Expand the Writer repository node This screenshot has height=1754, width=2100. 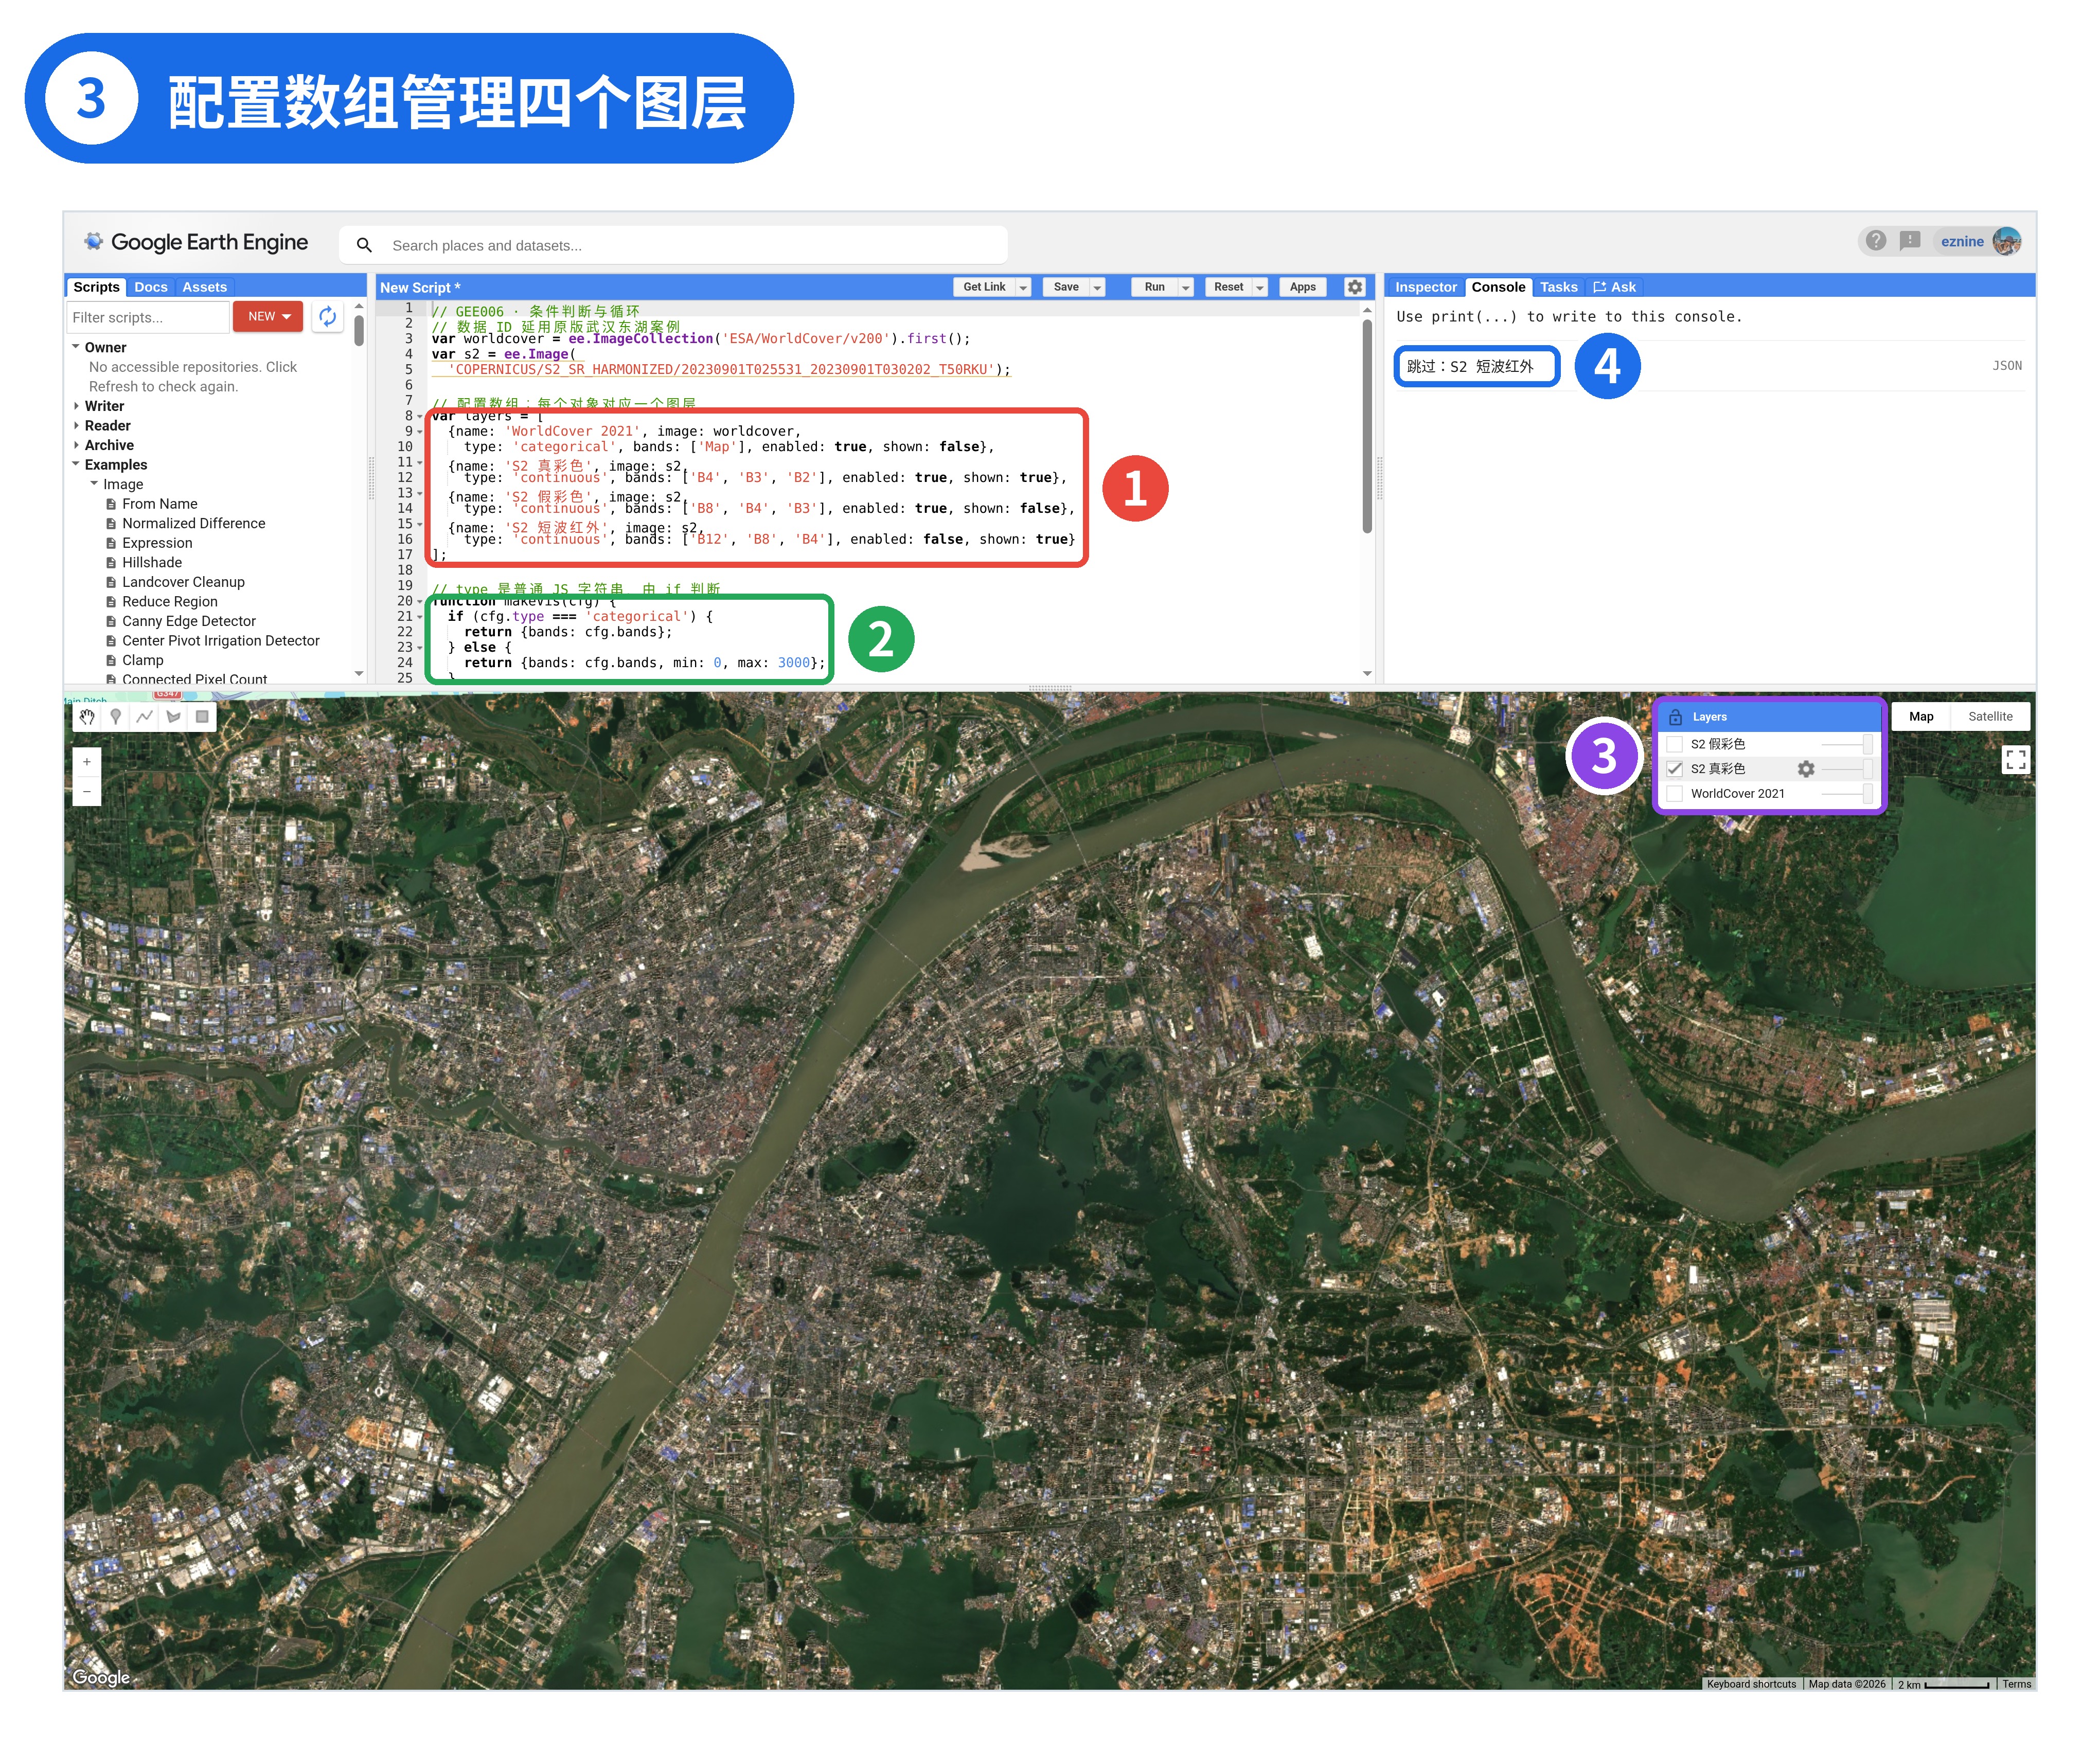pos(76,406)
